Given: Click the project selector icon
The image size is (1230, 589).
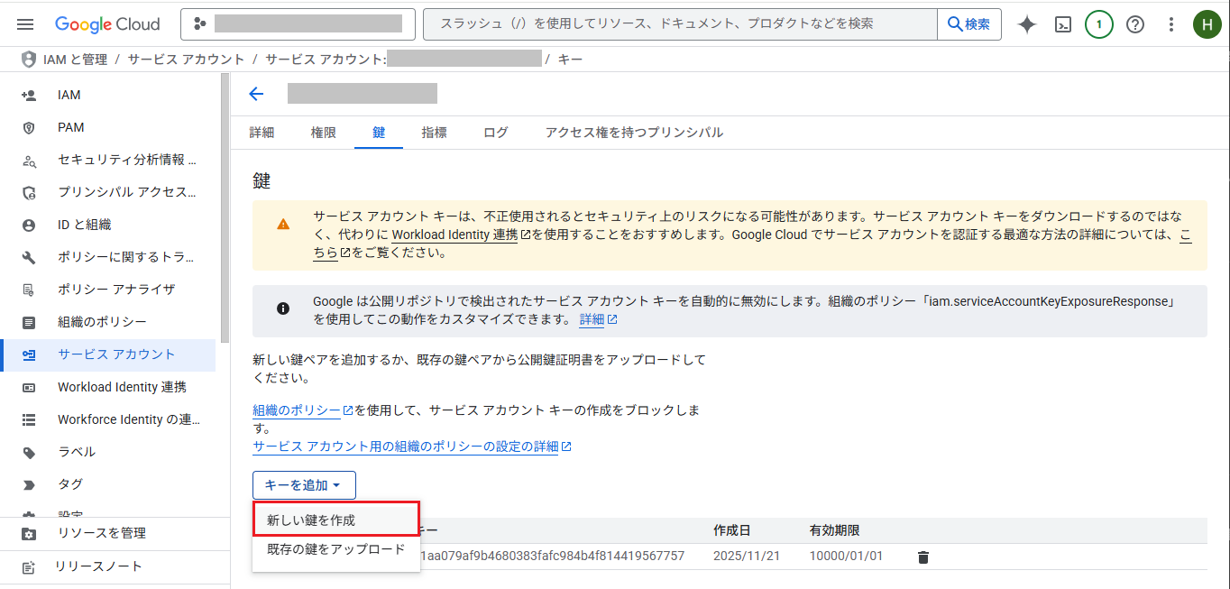Looking at the screenshot, I should (x=198, y=24).
